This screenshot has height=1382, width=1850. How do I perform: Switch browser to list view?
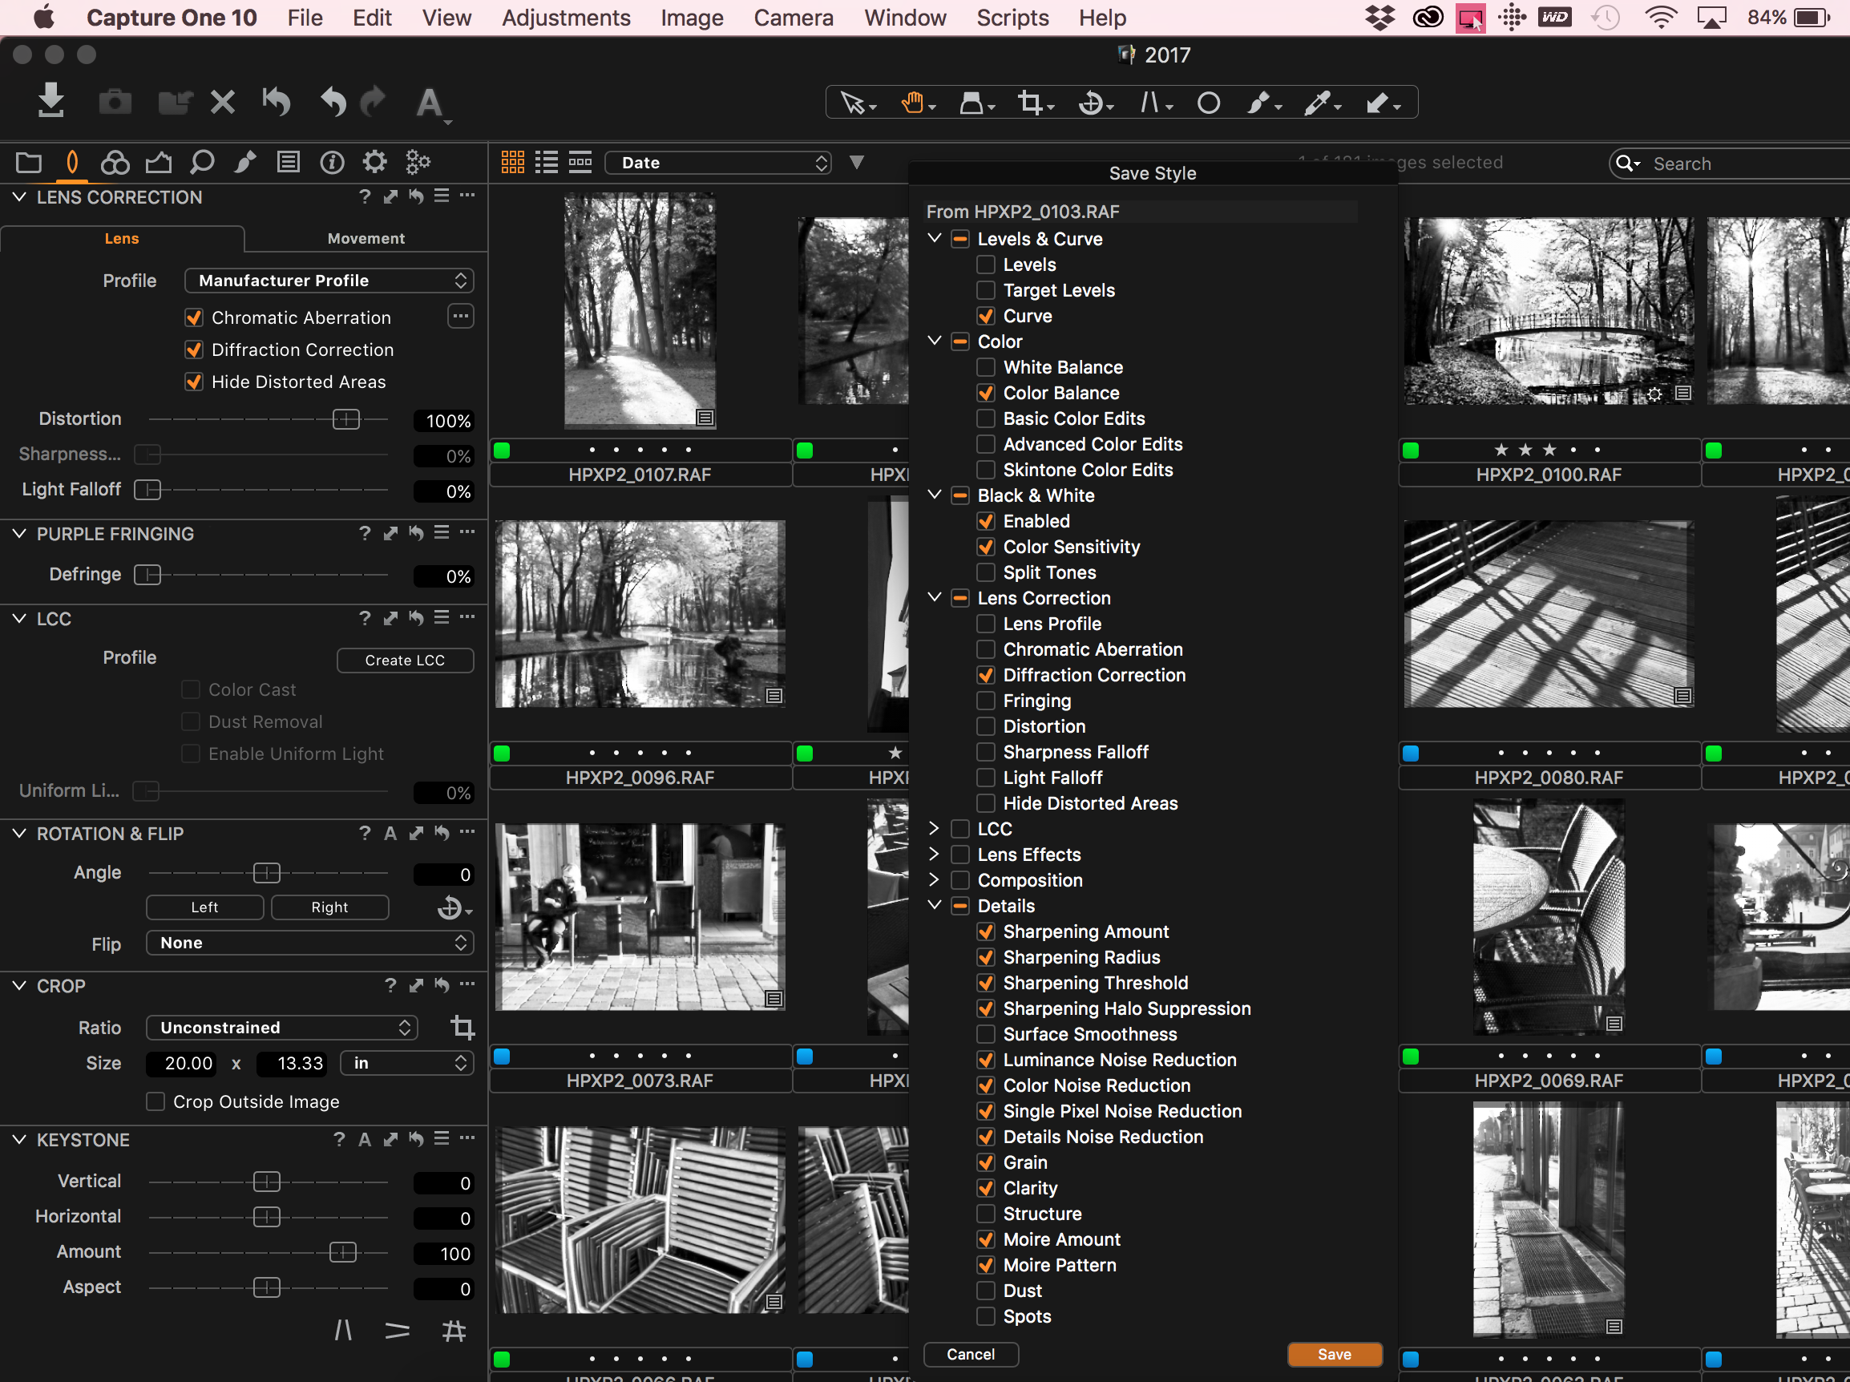pos(546,161)
